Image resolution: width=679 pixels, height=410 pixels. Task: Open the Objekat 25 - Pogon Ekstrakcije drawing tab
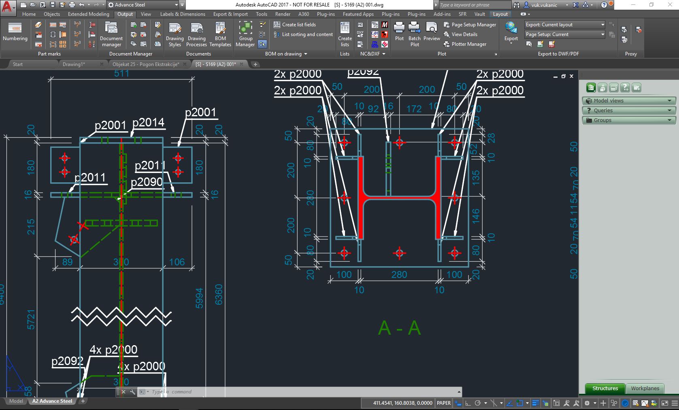(x=146, y=64)
